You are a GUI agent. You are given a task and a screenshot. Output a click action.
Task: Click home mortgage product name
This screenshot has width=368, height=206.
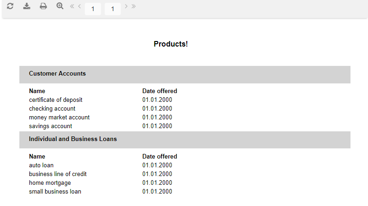50,183
